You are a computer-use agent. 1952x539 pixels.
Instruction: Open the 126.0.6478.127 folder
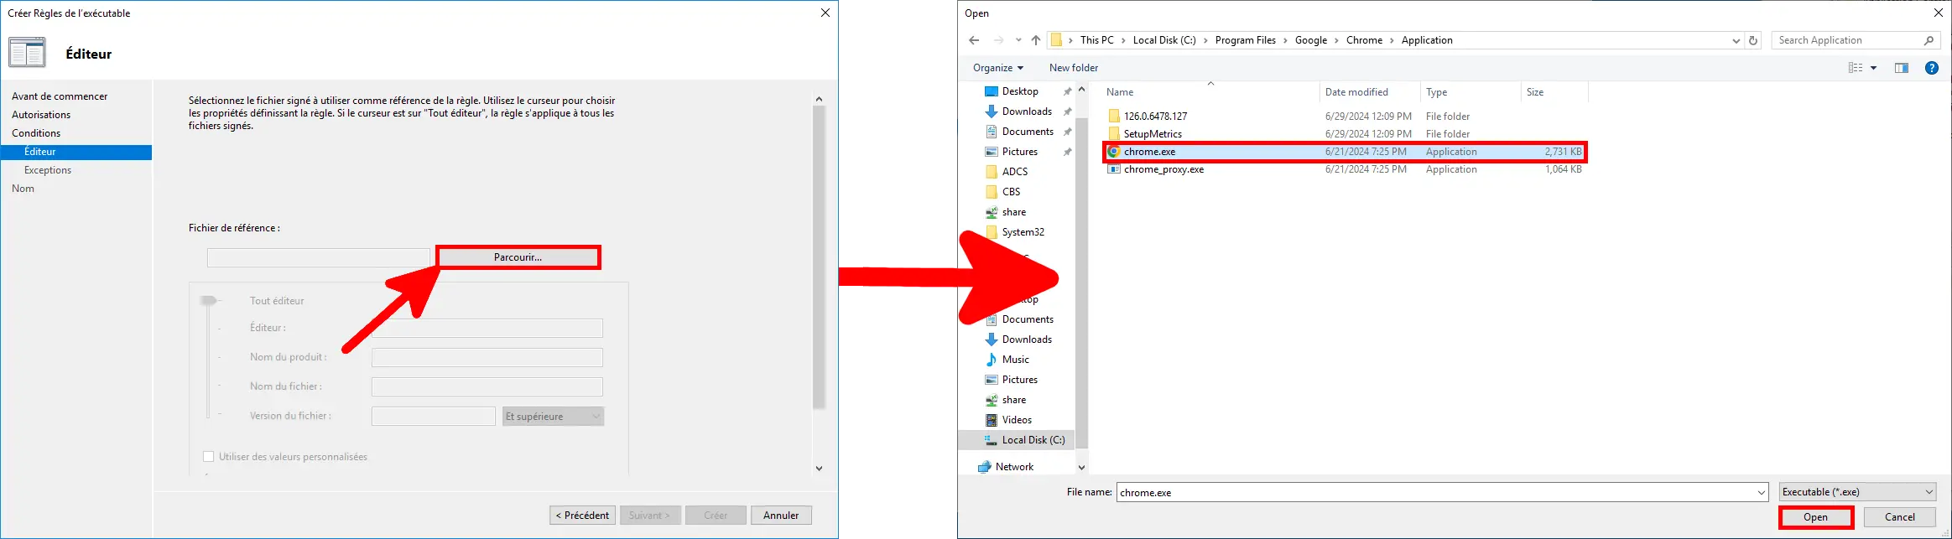point(1155,117)
